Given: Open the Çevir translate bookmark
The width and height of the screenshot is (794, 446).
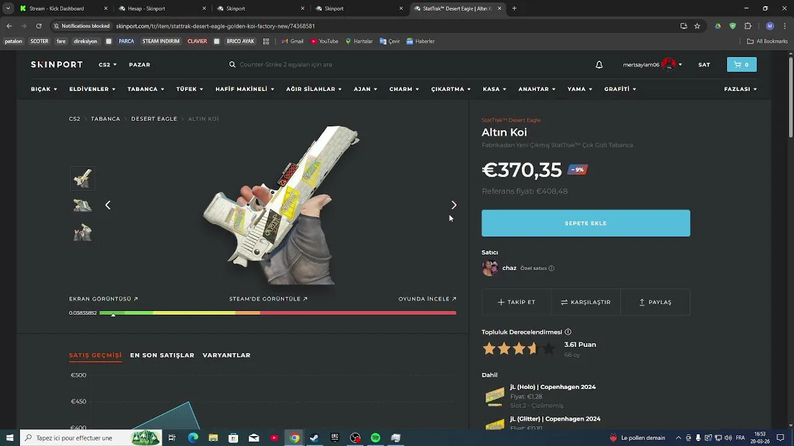Looking at the screenshot, I should 390,42.
